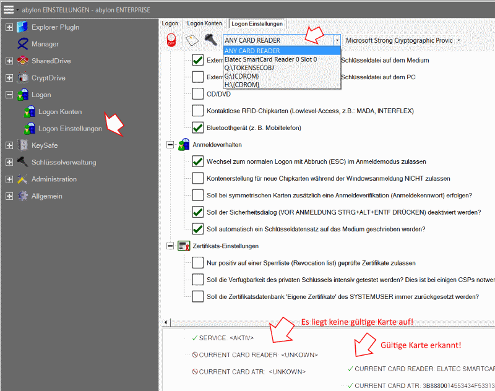This screenshot has height=391, width=495.
Task: Switch to the Logon Konten tab
Action: (204, 24)
